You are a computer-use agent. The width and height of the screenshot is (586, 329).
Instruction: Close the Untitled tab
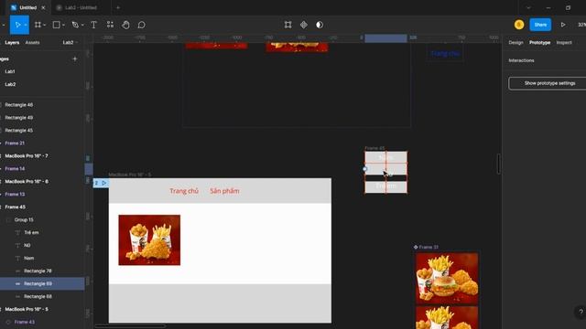(x=43, y=7)
